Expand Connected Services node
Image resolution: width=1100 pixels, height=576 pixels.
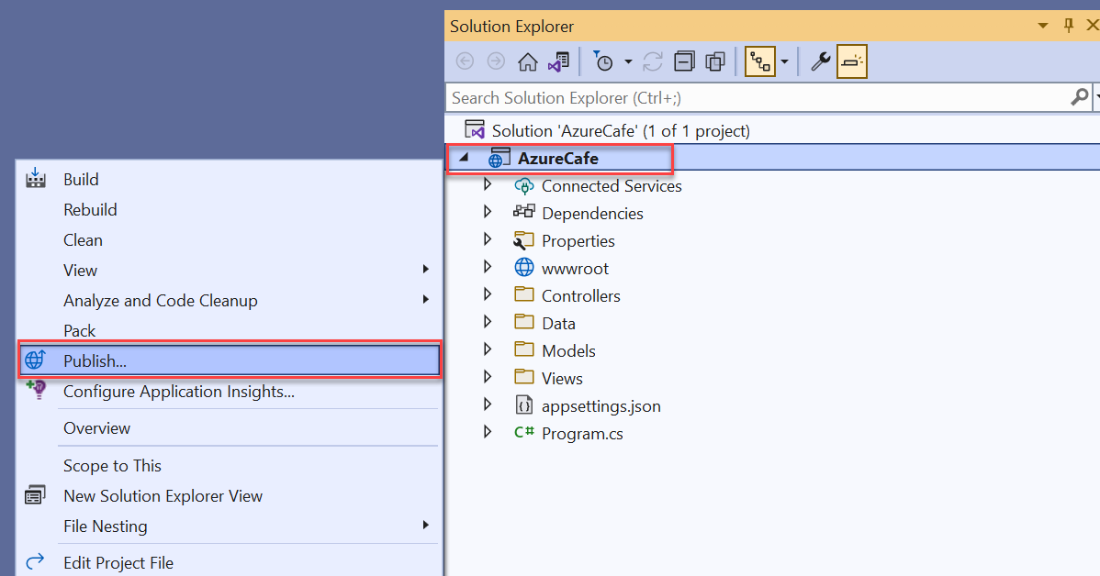tap(488, 185)
